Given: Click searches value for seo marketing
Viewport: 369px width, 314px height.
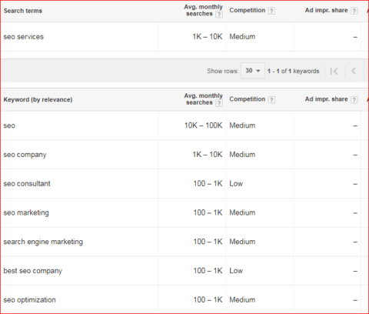Looking at the screenshot, I should coord(208,212).
